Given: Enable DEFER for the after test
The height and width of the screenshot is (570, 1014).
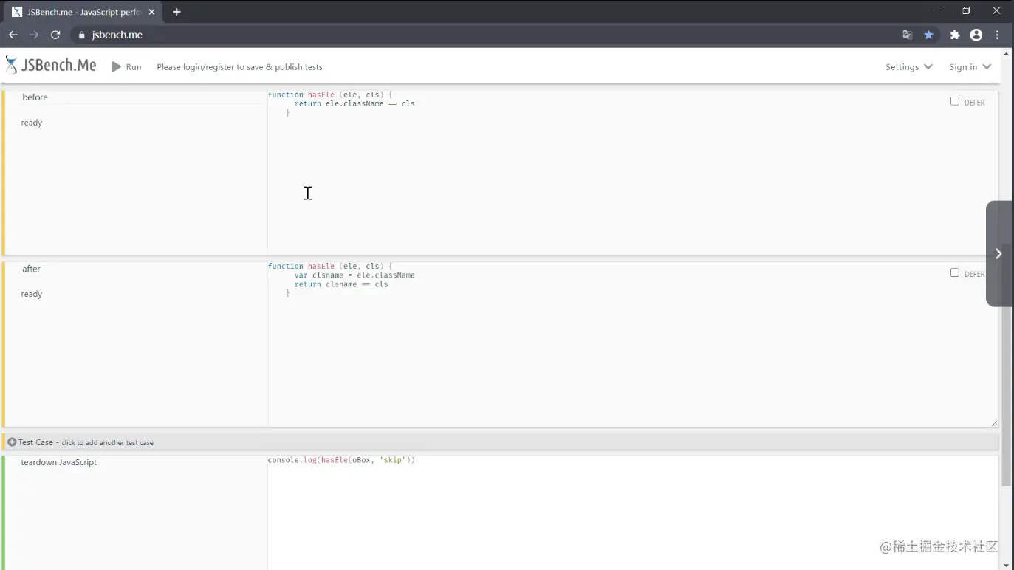Looking at the screenshot, I should (954, 272).
